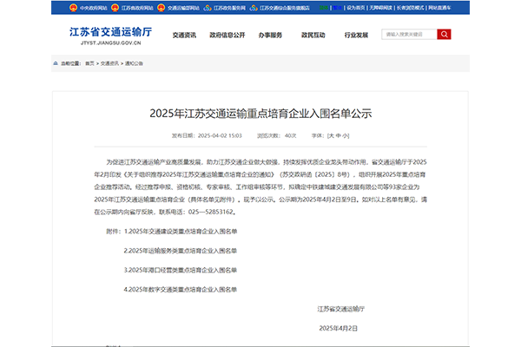This screenshot has height=347, width=521.
Task: Click the 首页 breadcrumb link
Action: (x=89, y=63)
